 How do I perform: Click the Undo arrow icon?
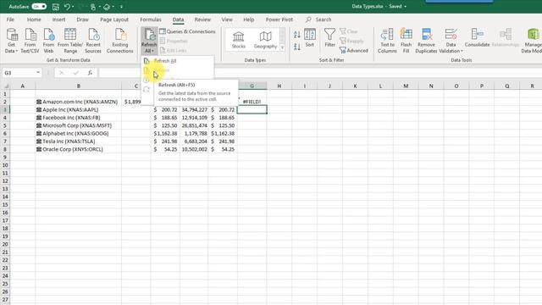[x=67, y=7]
